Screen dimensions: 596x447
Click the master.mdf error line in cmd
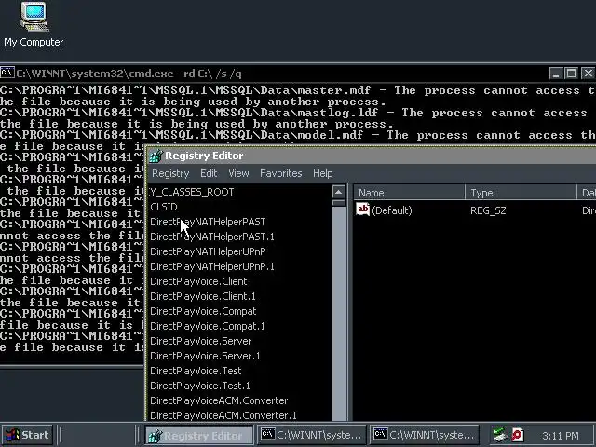click(x=298, y=90)
